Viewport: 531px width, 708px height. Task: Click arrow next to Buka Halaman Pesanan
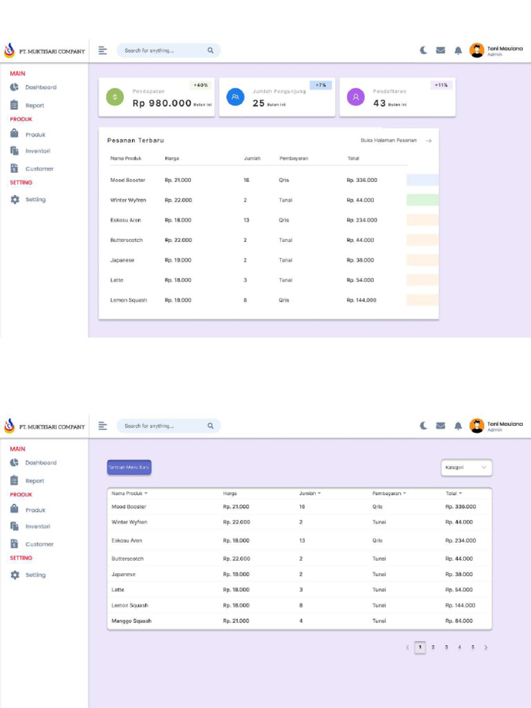428,141
